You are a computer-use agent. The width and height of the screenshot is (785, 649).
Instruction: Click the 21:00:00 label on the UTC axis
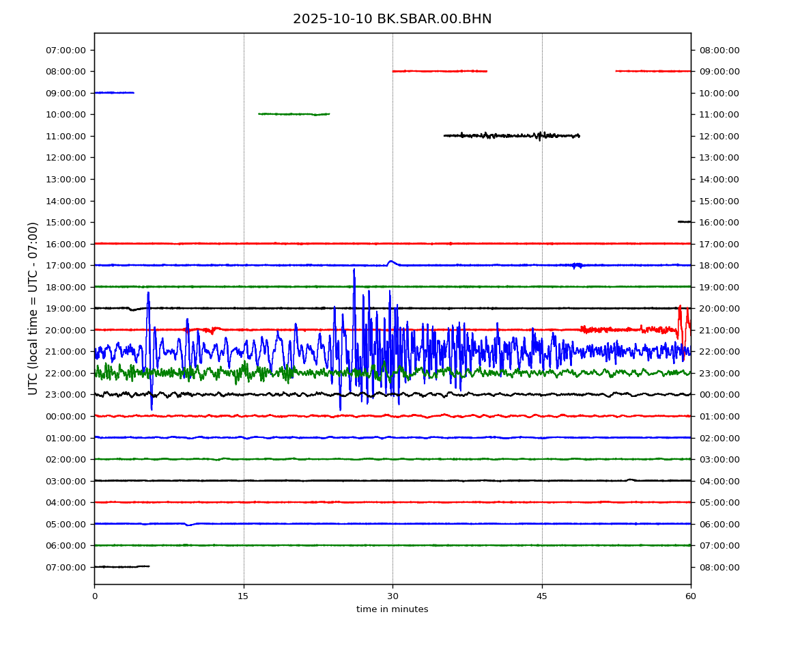pyautogui.click(x=67, y=352)
